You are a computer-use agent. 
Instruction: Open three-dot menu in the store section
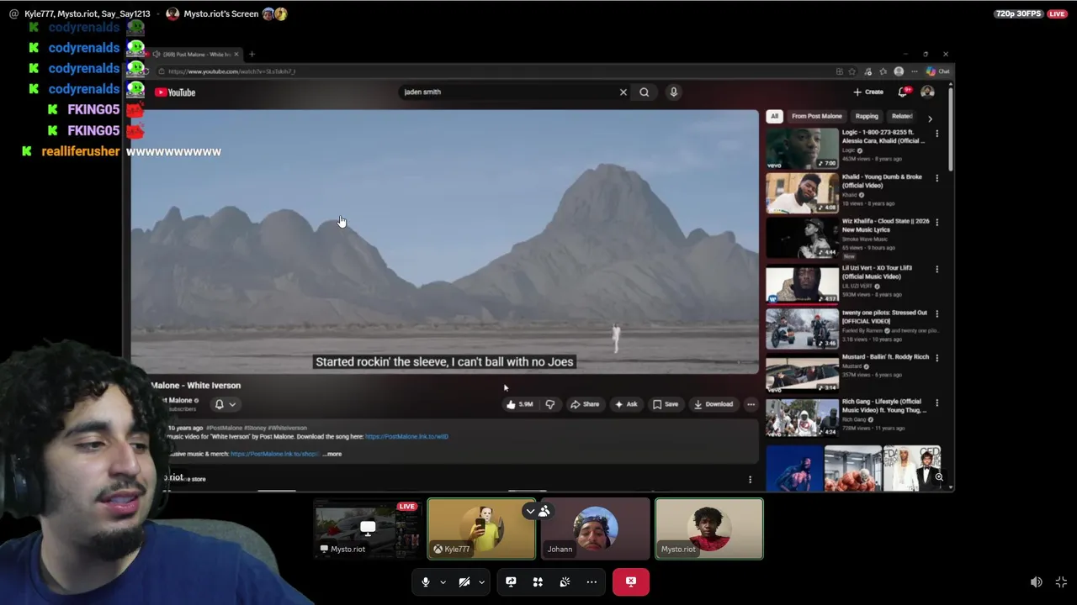pos(750,480)
